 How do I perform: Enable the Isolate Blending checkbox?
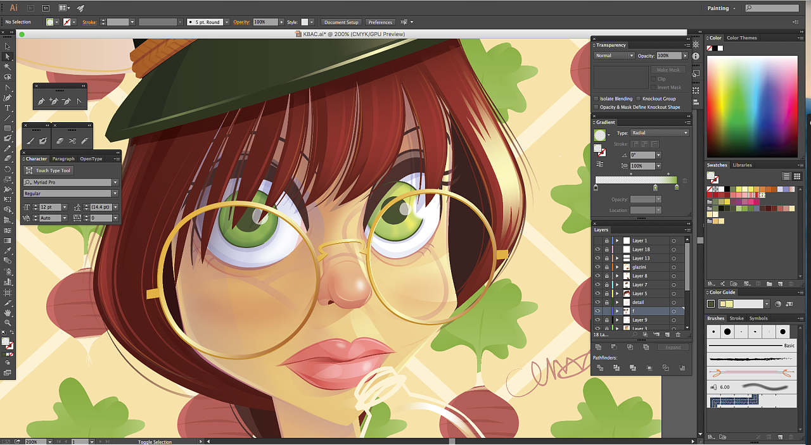point(596,99)
